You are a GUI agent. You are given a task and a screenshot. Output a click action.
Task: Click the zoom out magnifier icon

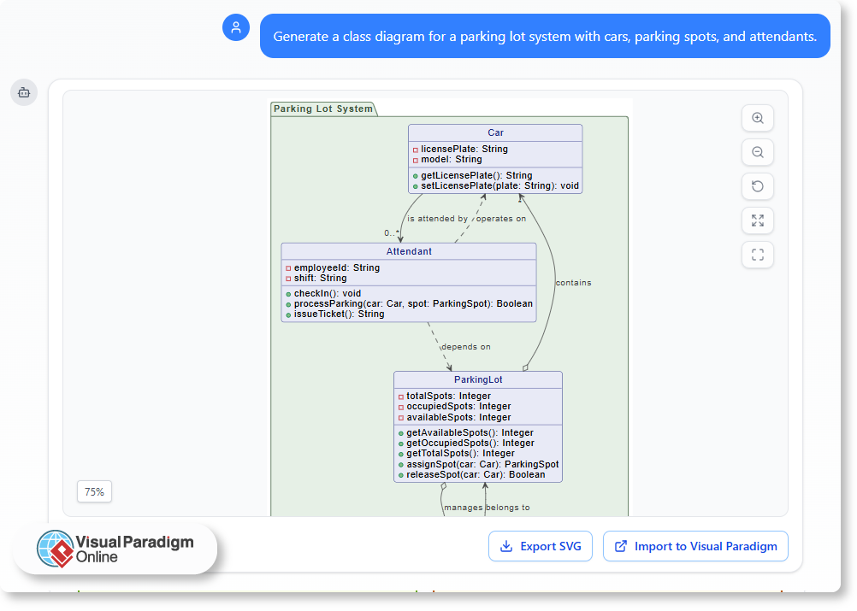757,152
